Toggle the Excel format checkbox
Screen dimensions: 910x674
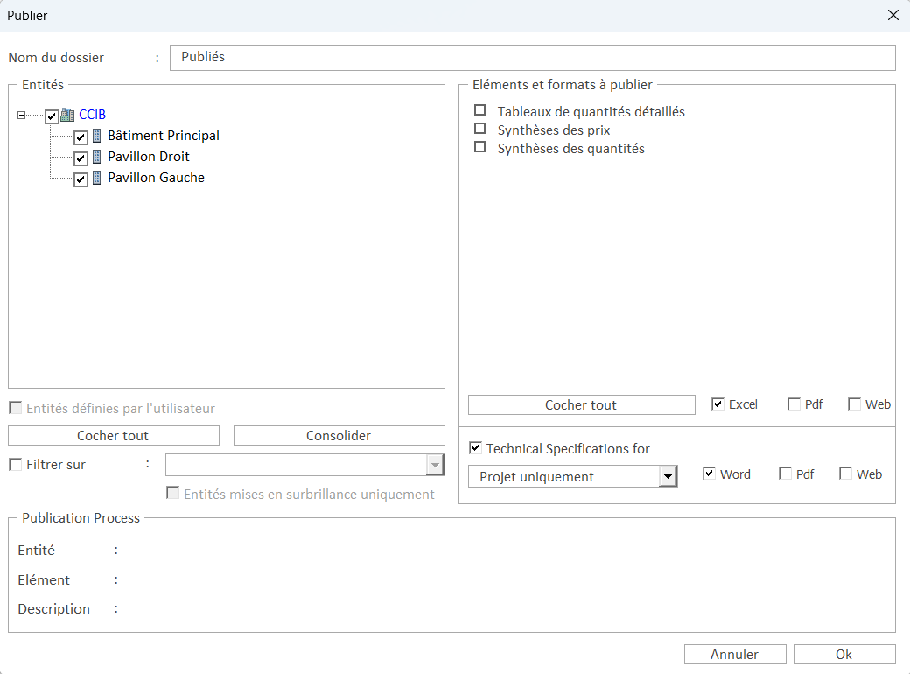[717, 404]
